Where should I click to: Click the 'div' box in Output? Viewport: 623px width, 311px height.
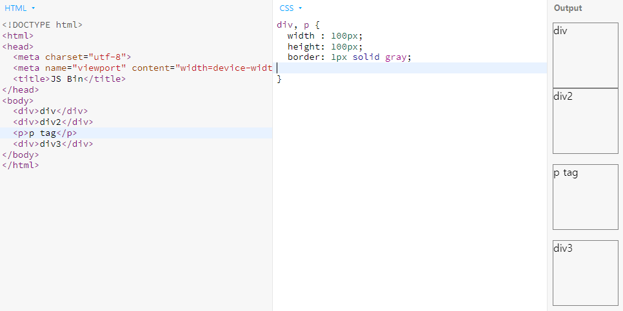tap(585, 55)
